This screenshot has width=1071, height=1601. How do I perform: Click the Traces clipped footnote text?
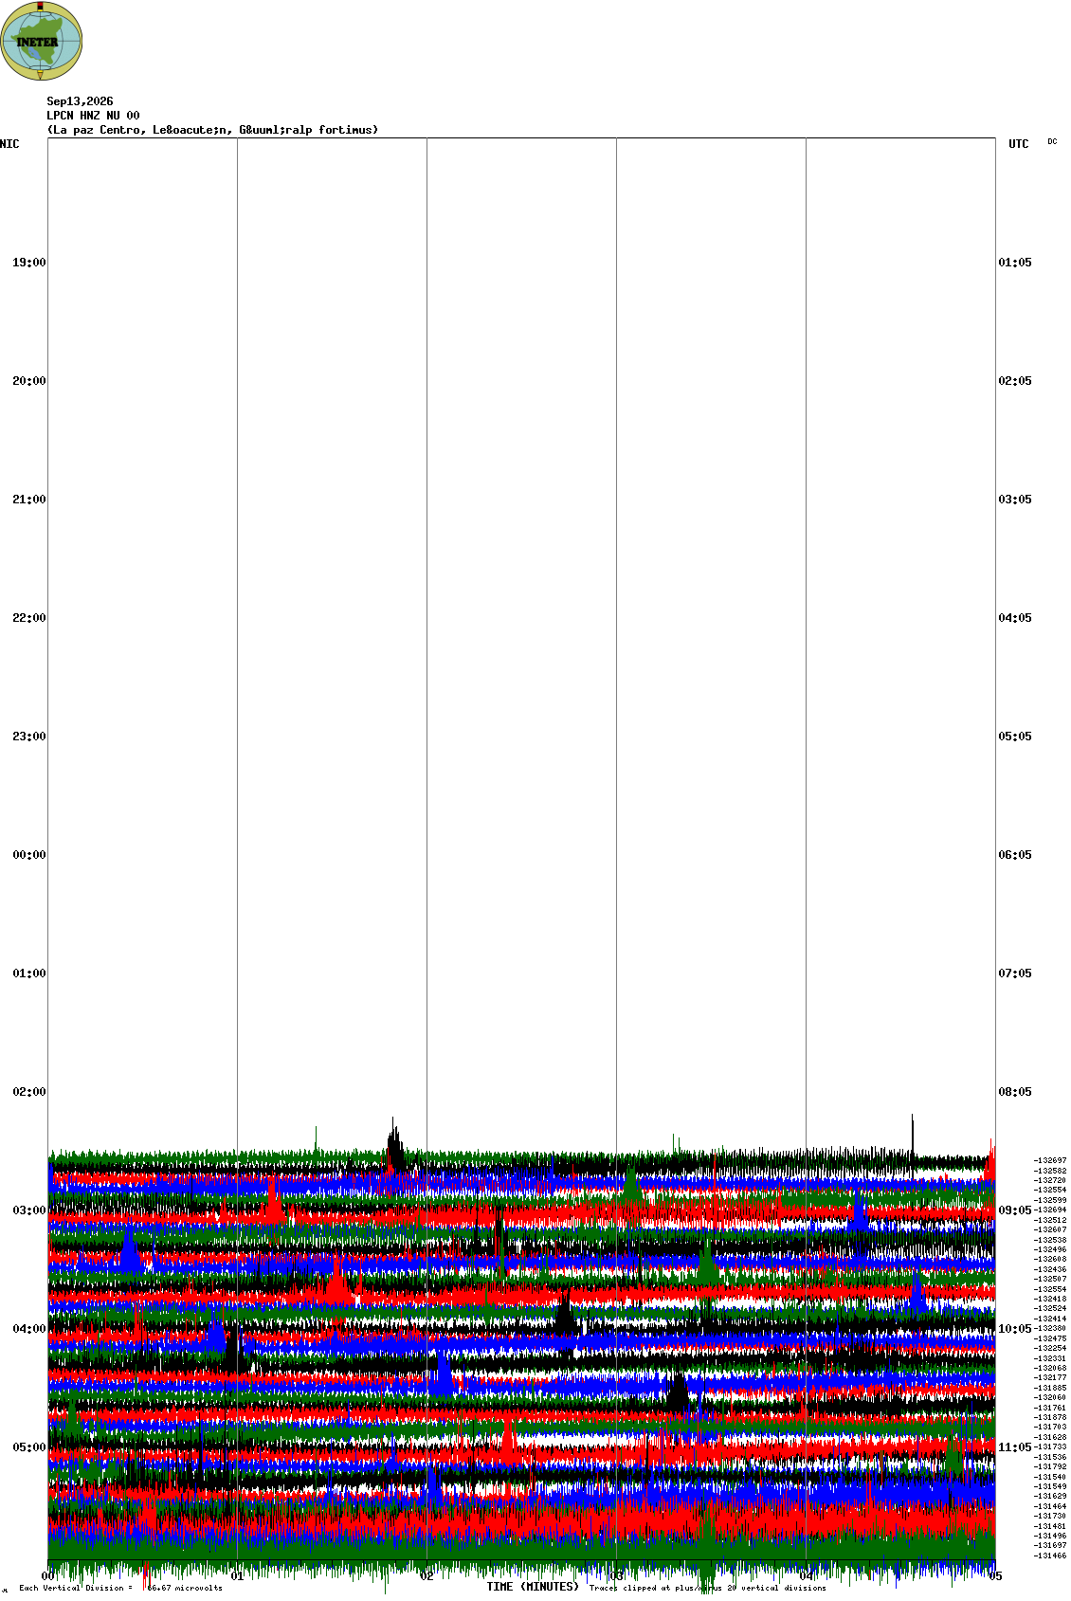pos(707,1588)
